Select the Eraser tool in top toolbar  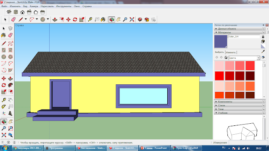13,20
